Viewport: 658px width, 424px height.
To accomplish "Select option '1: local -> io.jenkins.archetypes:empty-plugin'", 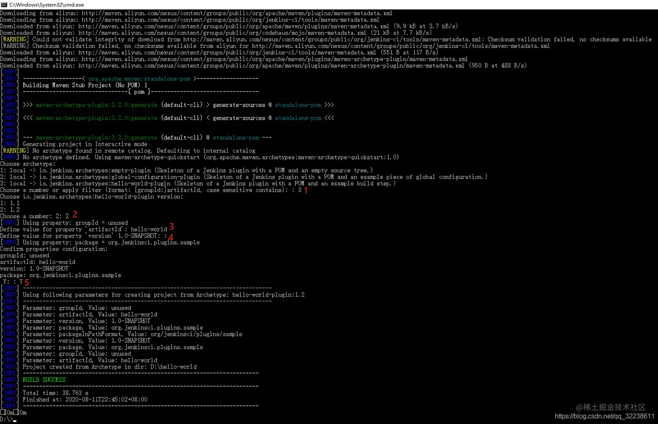I will (x=187, y=170).
